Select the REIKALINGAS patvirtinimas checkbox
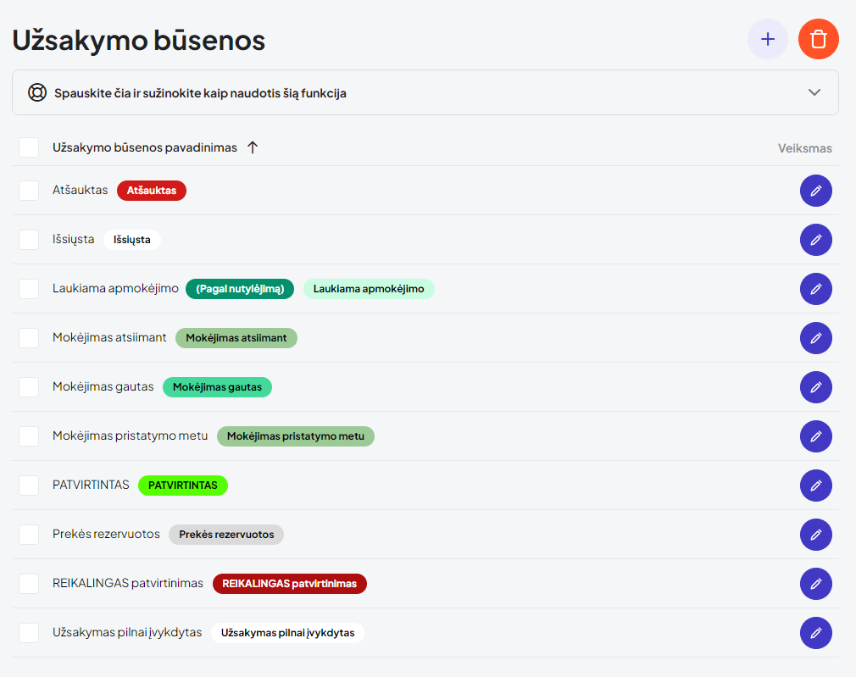856x677 pixels. (x=29, y=584)
